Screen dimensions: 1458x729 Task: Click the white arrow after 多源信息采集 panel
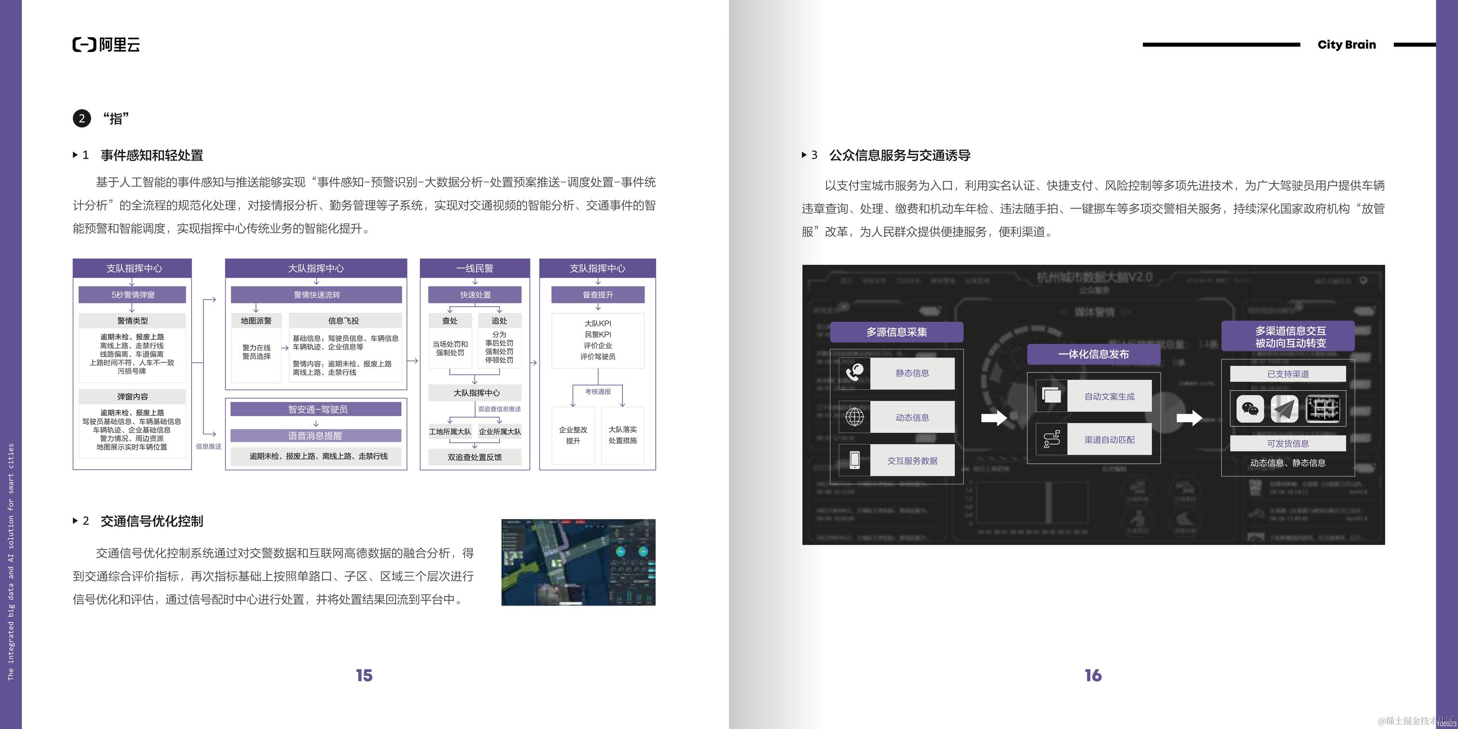tap(993, 418)
